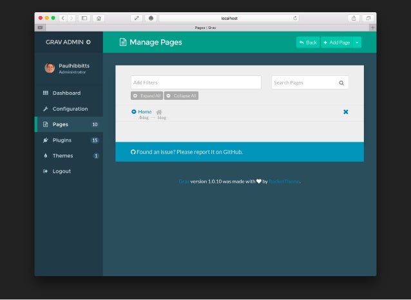Select the Pages sidebar entry
Image resolution: width=411 pixels, height=300 pixels.
[69, 124]
